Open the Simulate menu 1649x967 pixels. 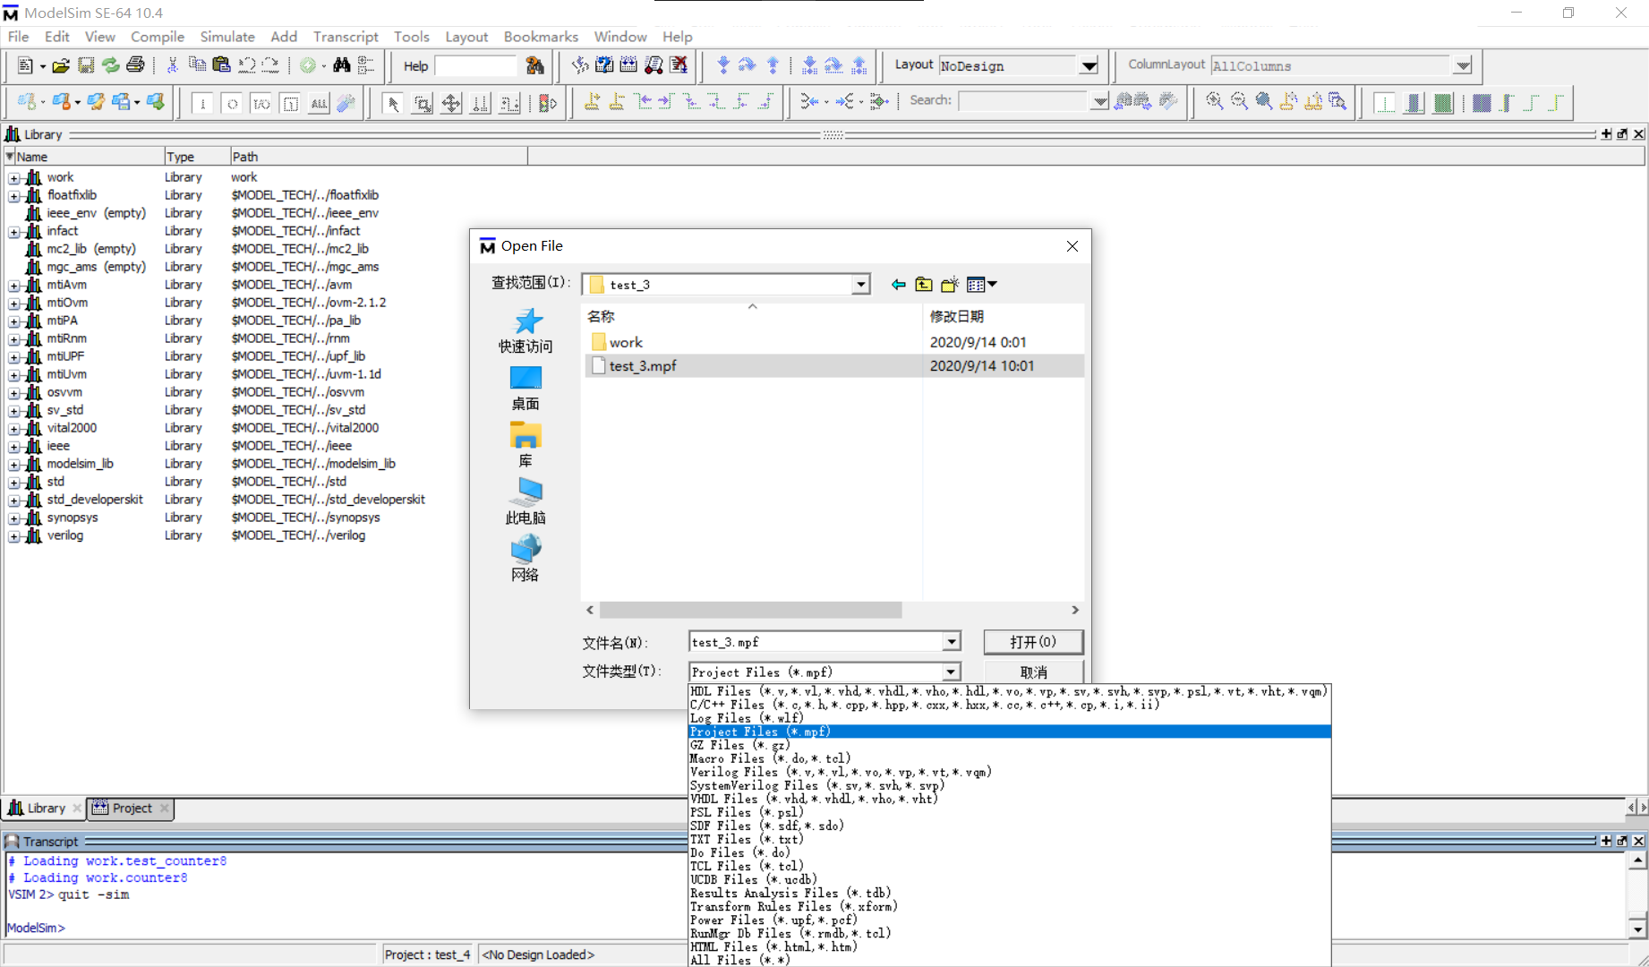(227, 37)
